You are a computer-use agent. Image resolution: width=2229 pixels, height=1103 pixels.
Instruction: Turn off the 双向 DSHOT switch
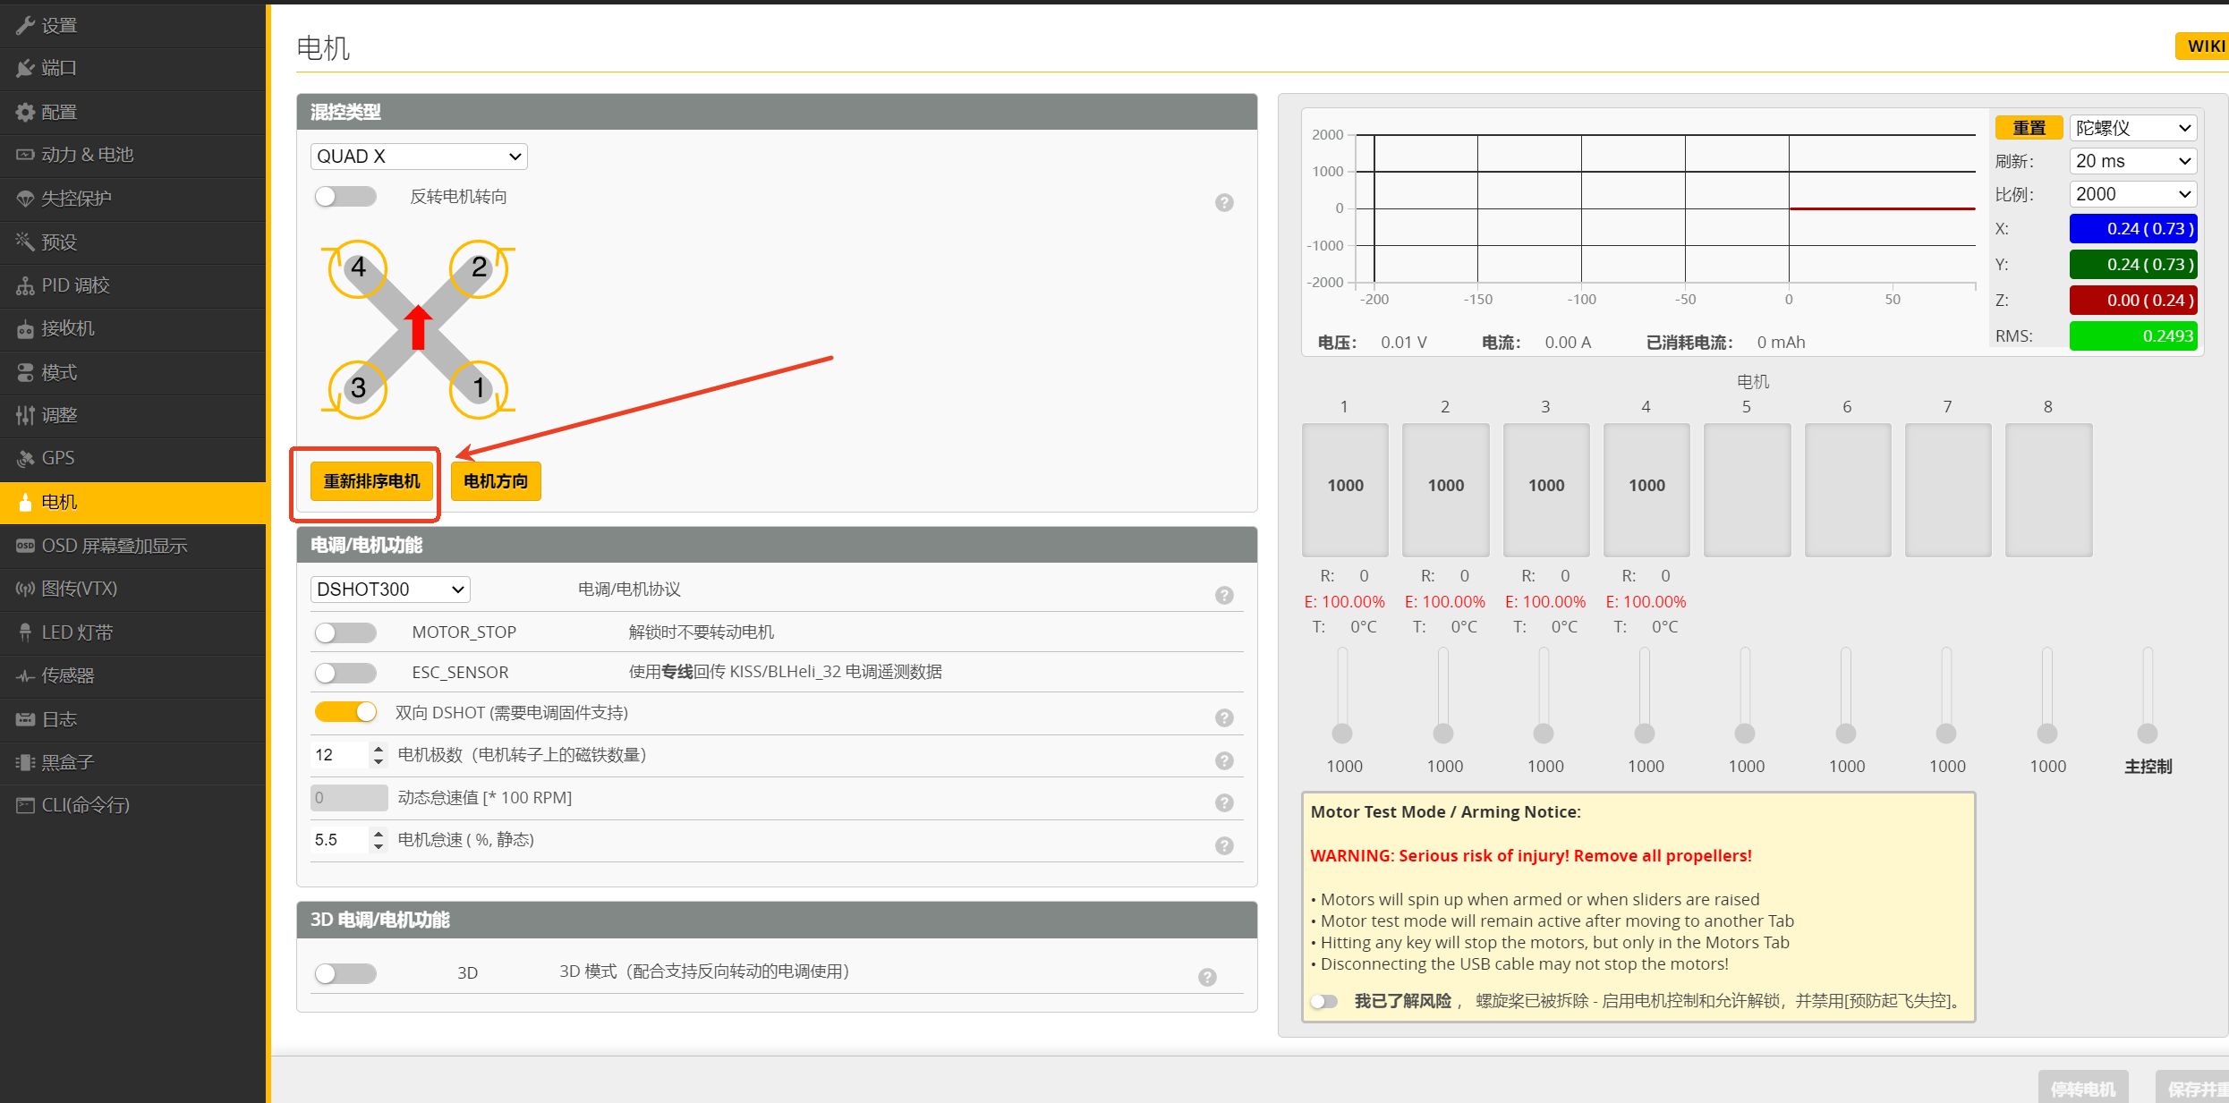[x=345, y=712]
